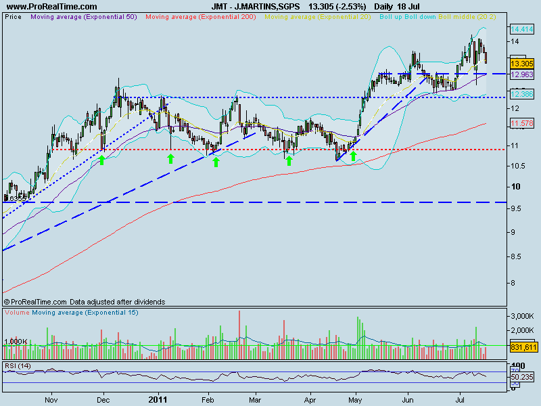This screenshot has width=541, height=406.
Task: Click the 9.5 price axis label
Action: coord(516,209)
